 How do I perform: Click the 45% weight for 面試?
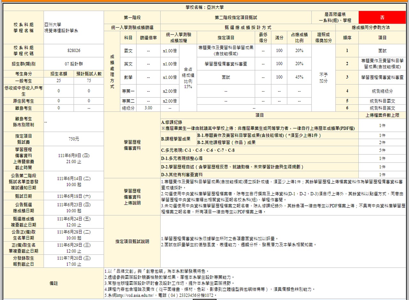point(299,77)
